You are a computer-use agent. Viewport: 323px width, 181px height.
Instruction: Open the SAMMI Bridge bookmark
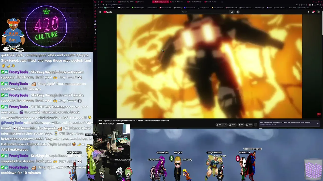pos(178,8)
